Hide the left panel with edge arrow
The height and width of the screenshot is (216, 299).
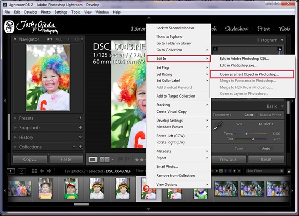pyautogui.click(x=5, y=101)
